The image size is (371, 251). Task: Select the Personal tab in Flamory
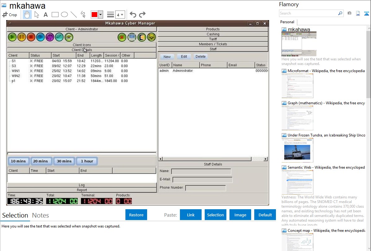287,22
